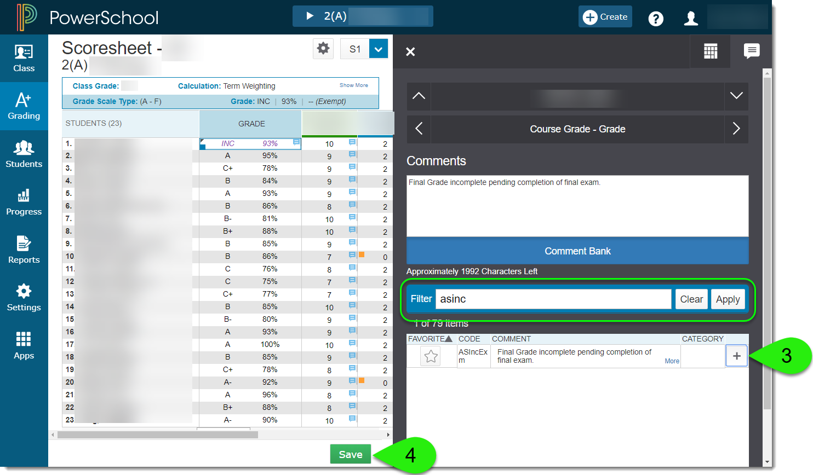Viewport: 813px width, 475px height.
Task: Go to previous item with left chevron
Action: [x=419, y=129]
